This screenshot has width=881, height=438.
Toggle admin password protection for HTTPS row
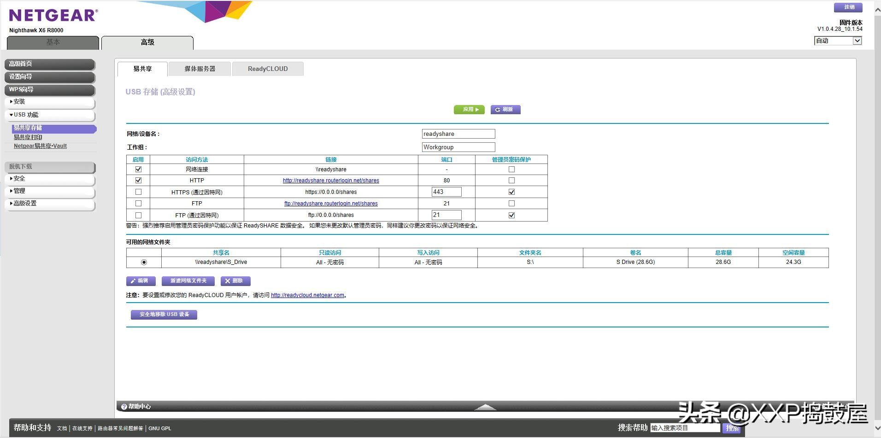(x=511, y=192)
